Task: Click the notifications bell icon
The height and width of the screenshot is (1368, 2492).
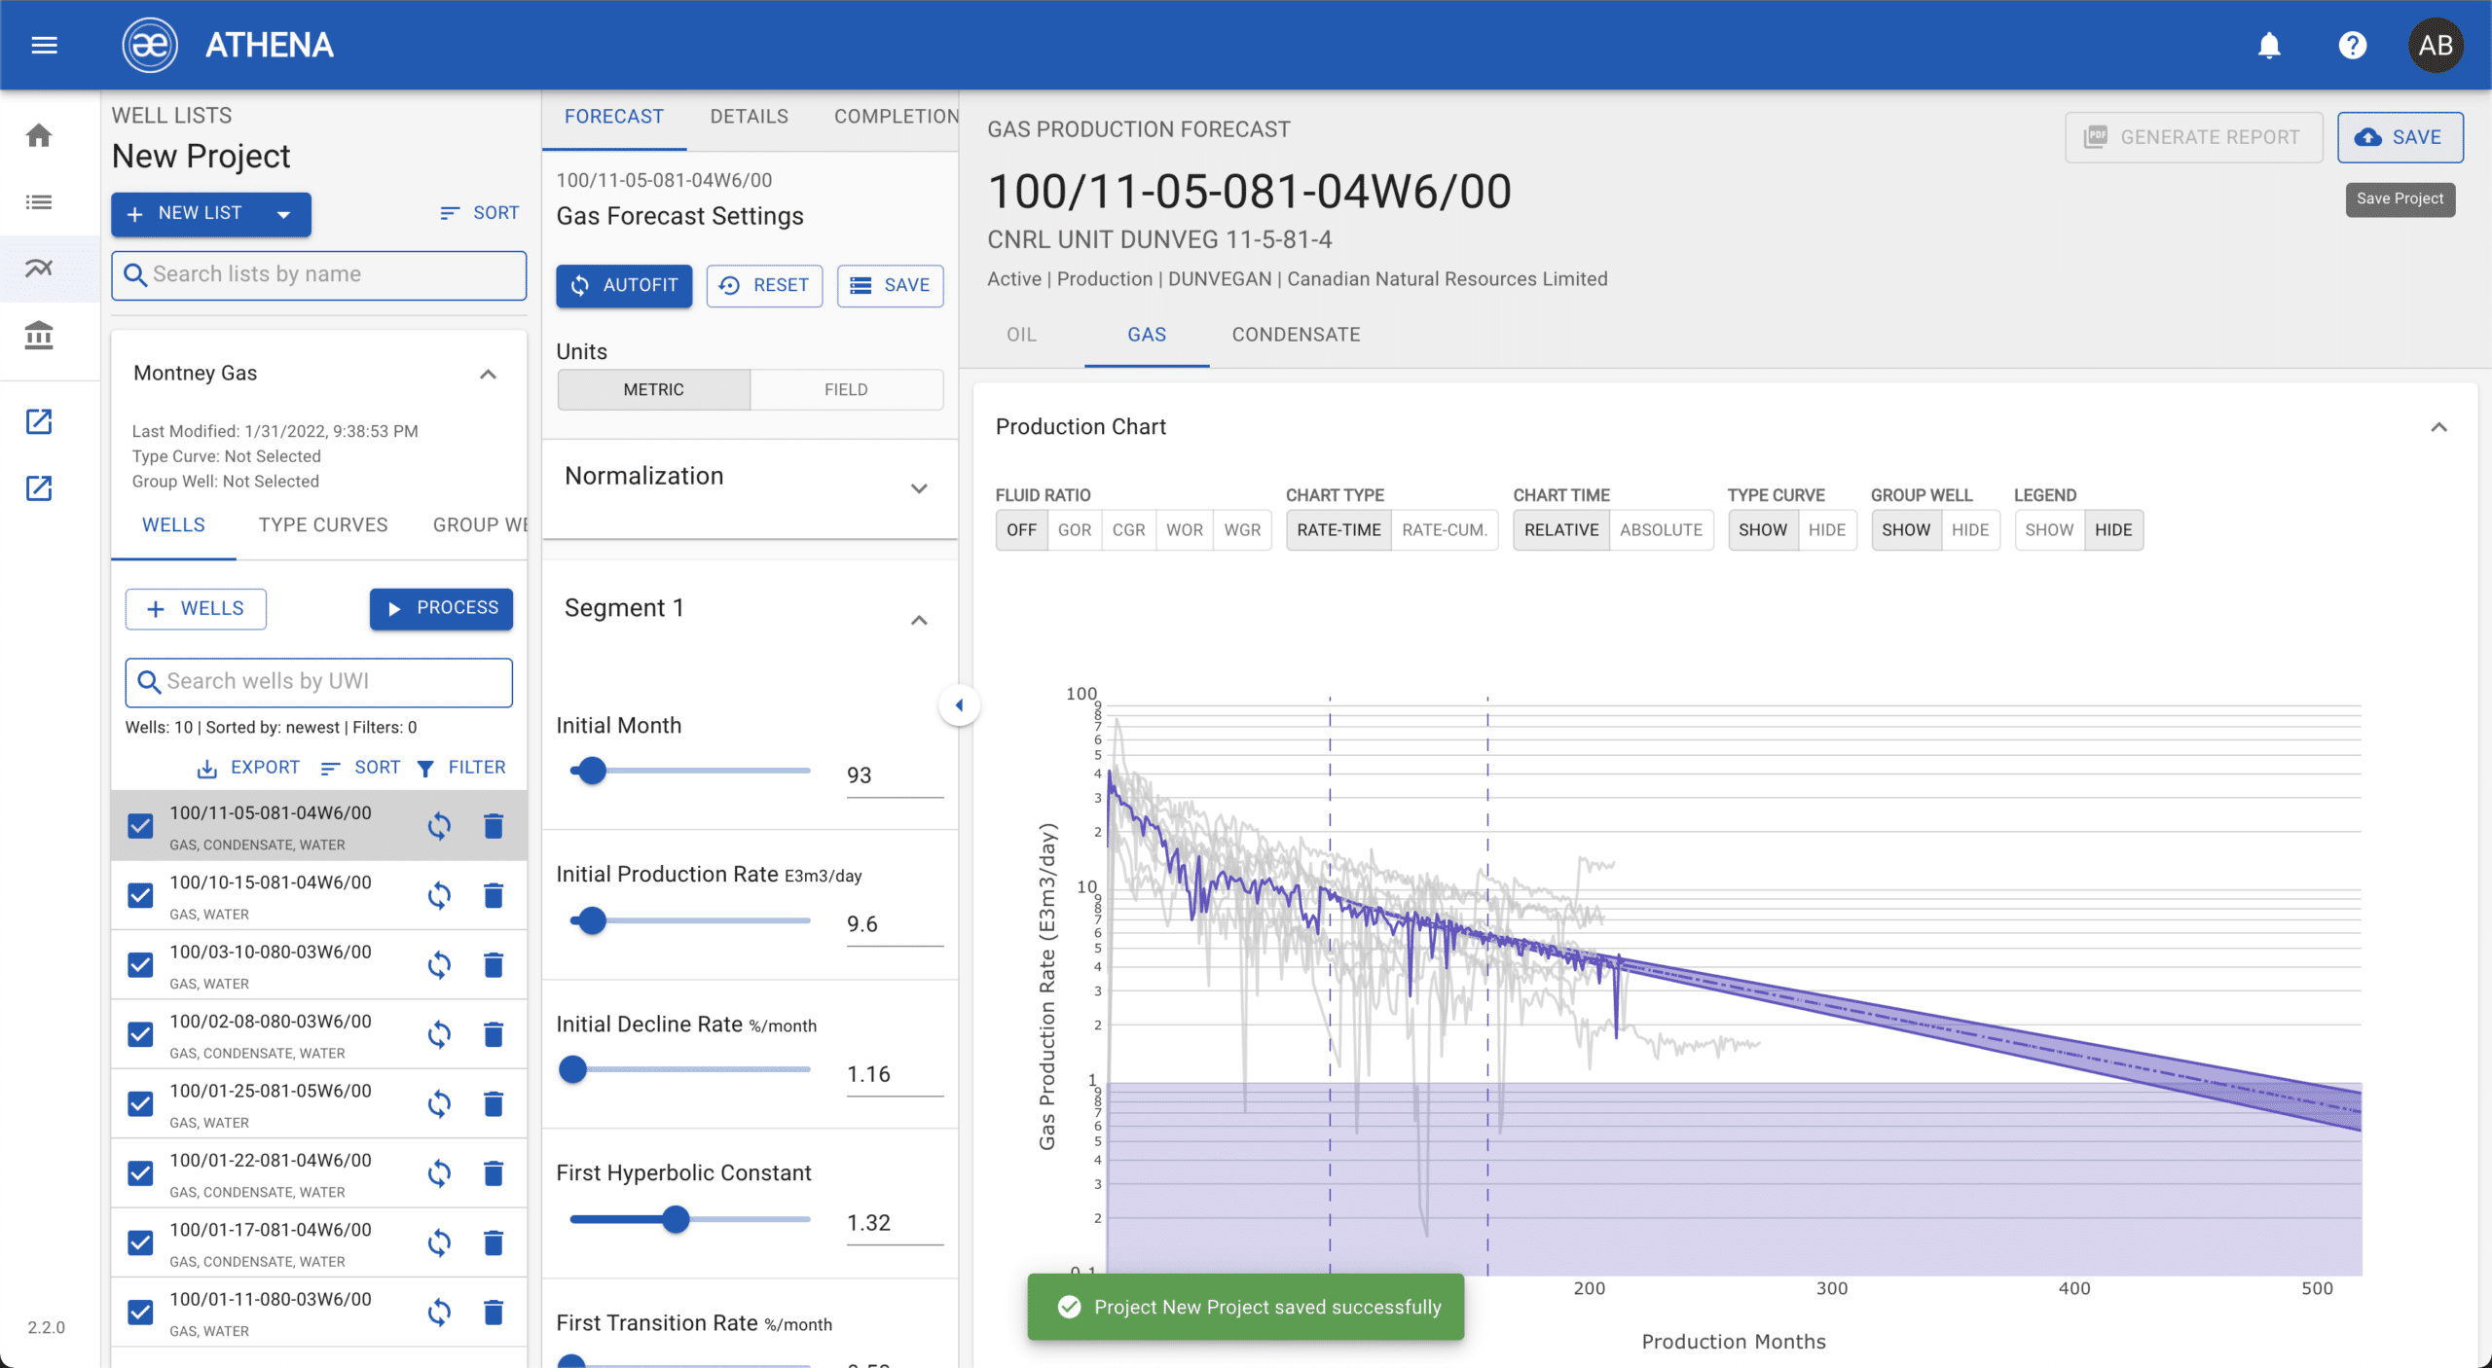Action: pyautogui.click(x=2269, y=45)
